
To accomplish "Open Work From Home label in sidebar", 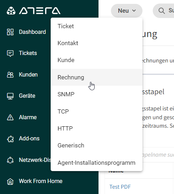I will click(x=41, y=181).
